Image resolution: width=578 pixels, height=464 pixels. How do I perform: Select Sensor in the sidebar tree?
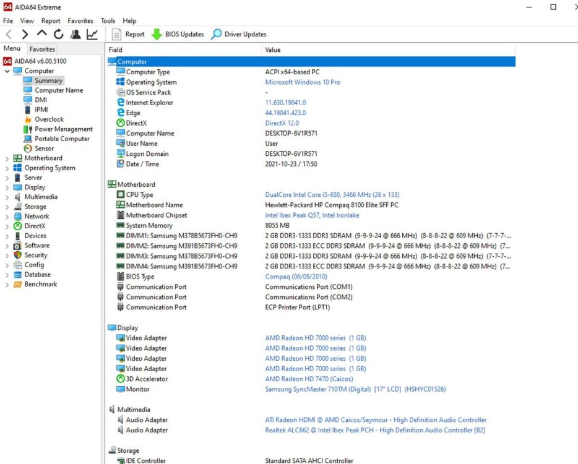[x=45, y=148]
